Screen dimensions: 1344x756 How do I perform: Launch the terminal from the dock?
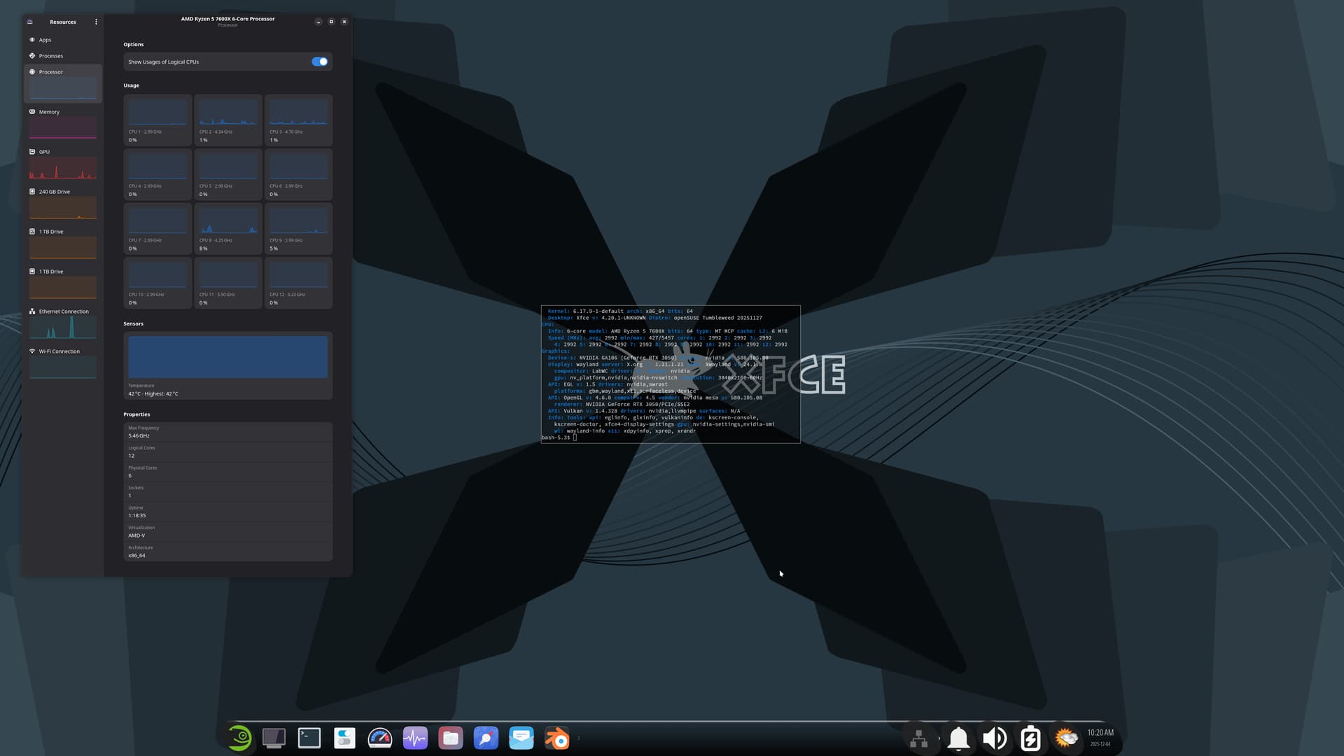coord(309,738)
